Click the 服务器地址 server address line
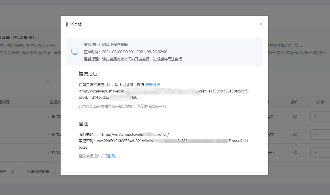330x195 pixels. tap(124, 135)
